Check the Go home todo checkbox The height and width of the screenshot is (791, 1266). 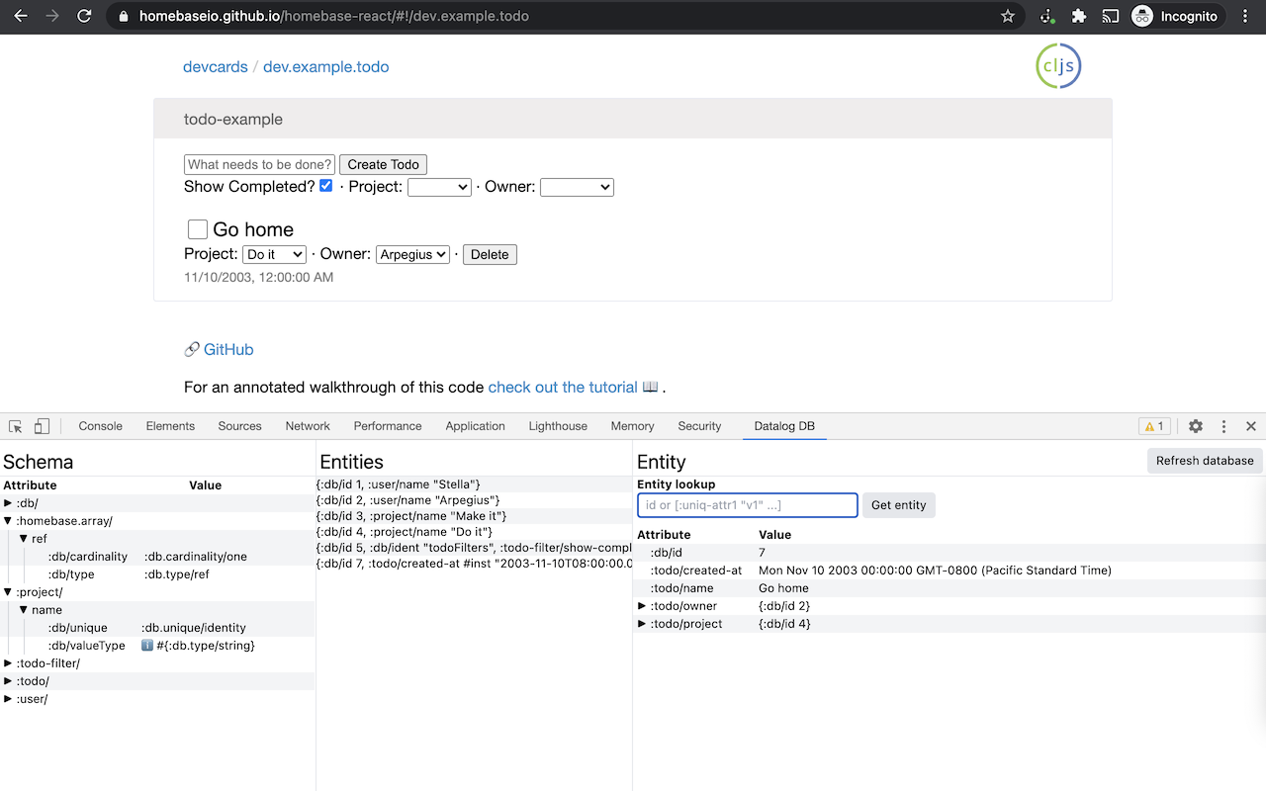[x=198, y=229]
